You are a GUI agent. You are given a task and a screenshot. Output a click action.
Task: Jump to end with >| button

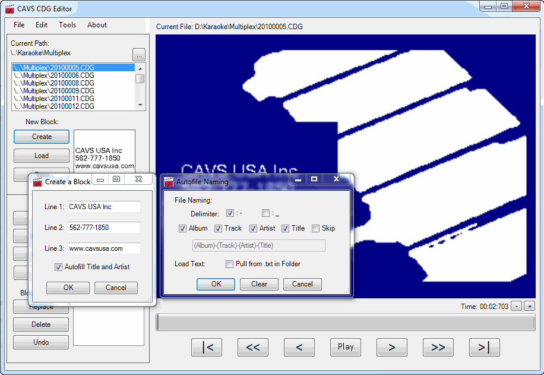[x=485, y=347]
